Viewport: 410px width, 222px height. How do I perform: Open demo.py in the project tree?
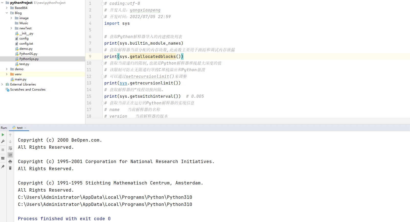pos(26,49)
